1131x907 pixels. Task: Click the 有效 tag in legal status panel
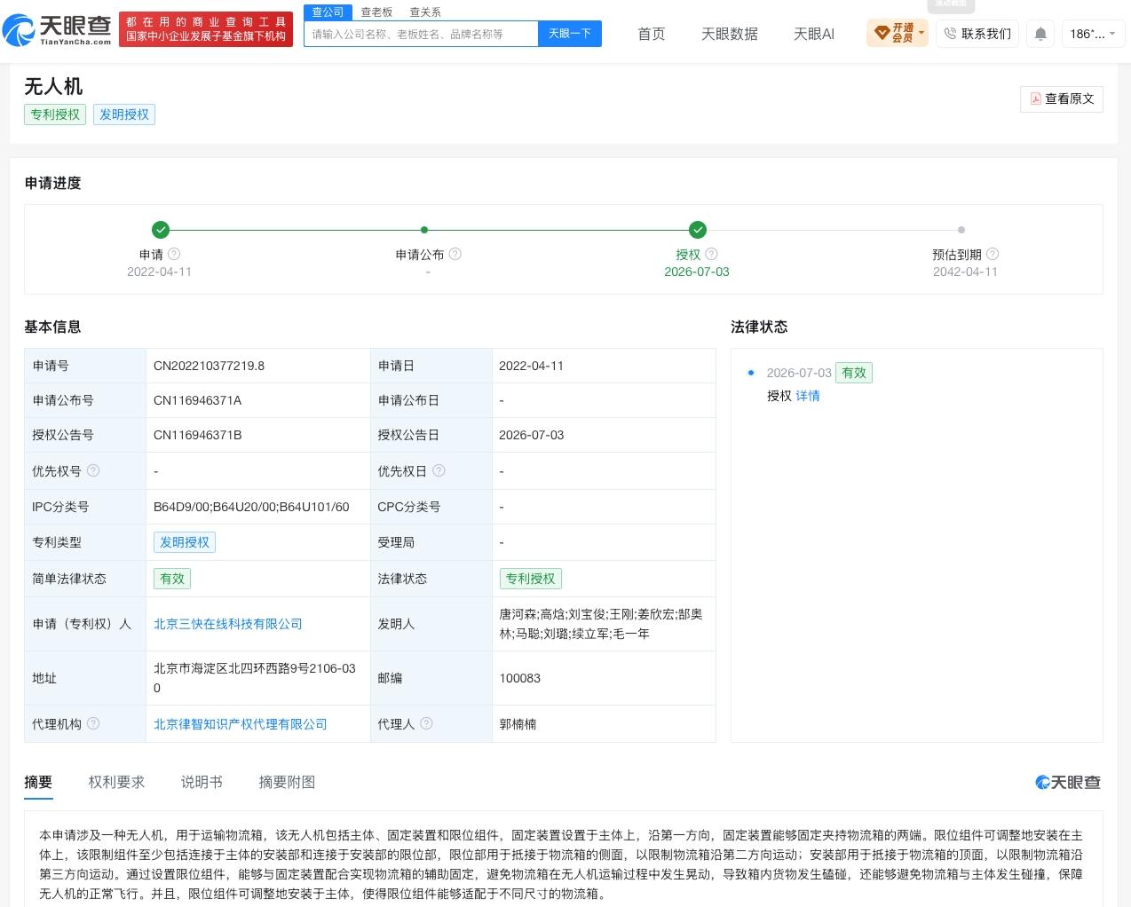(x=854, y=373)
